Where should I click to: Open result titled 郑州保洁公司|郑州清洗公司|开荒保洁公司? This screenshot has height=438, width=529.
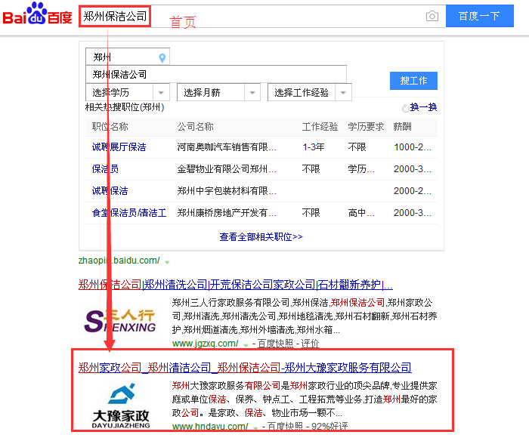tap(236, 285)
